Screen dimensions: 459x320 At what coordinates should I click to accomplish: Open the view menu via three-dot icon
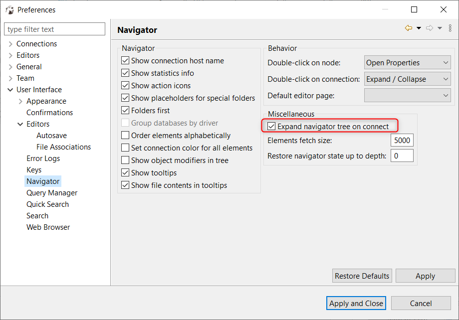click(x=450, y=27)
